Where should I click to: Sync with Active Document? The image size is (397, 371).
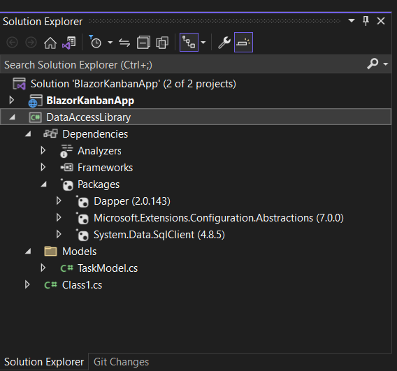tap(124, 43)
